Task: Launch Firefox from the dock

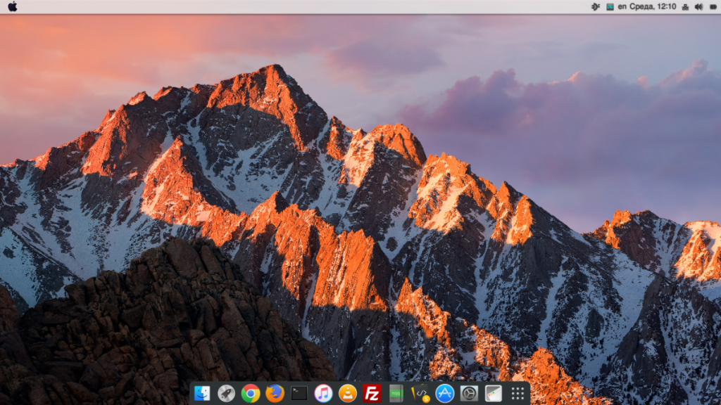Action: point(275,394)
